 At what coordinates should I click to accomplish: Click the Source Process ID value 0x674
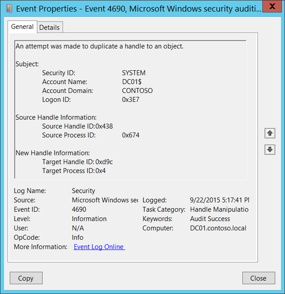click(131, 135)
